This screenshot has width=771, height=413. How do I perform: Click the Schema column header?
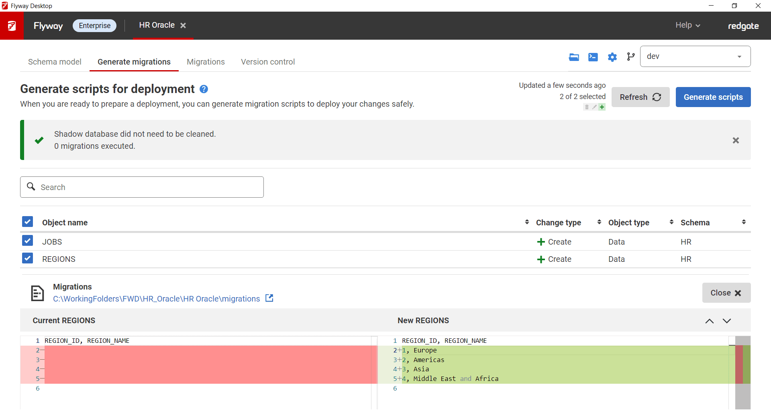point(695,223)
